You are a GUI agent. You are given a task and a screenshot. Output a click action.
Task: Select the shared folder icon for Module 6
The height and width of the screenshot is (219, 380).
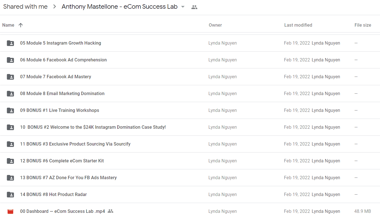pos(10,60)
